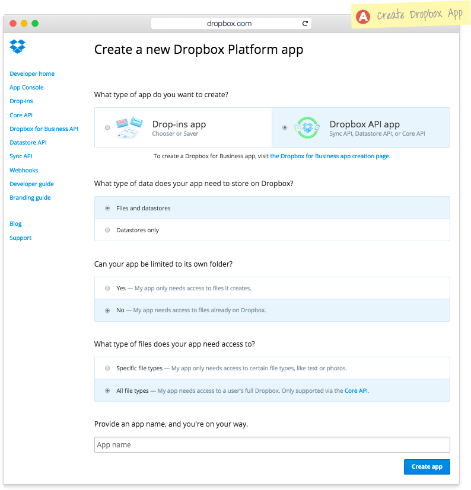Open the Branding guide
The image size is (471, 490).
pos(30,197)
